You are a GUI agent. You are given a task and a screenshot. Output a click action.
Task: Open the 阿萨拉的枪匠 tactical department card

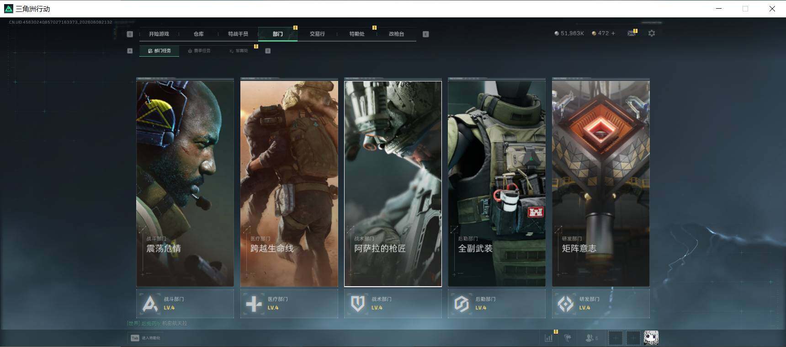(393, 183)
